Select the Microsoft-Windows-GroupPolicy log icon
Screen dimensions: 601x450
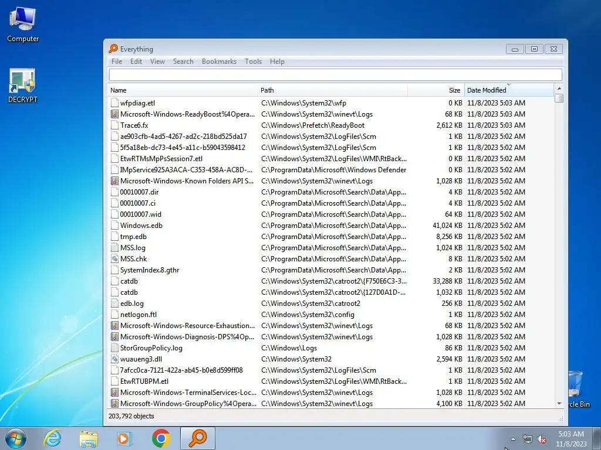pyautogui.click(x=114, y=403)
